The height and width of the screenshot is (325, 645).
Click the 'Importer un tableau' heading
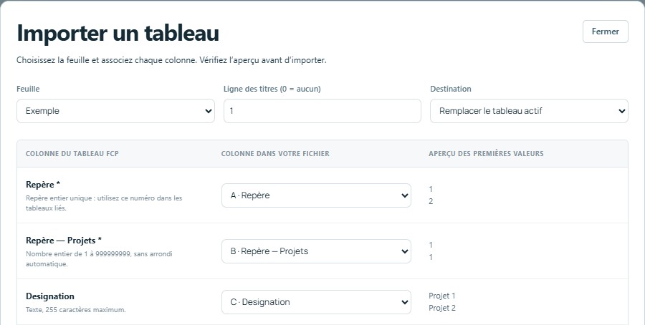[118, 33]
